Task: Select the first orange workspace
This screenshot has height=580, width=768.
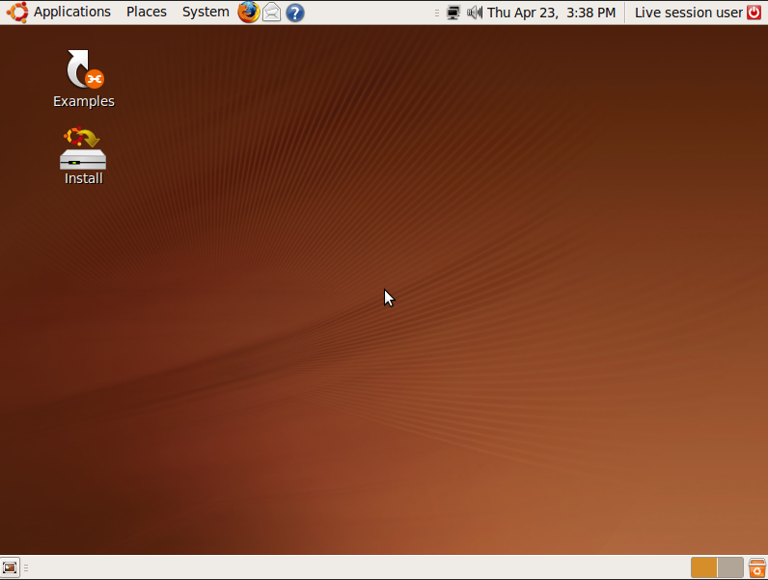Action: pyautogui.click(x=703, y=567)
